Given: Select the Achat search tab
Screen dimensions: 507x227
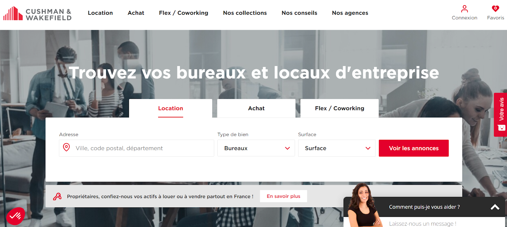Looking at the screenshot, I should pyautogui.click(x=256, y=108).
